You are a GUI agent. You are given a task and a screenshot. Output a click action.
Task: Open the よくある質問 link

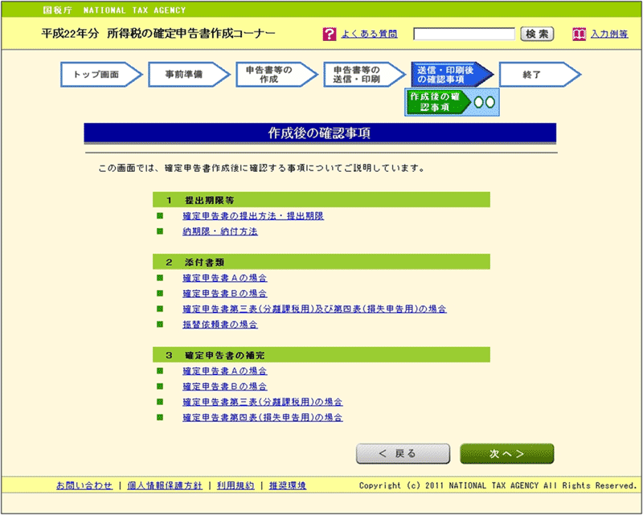[x=369, y=35]
